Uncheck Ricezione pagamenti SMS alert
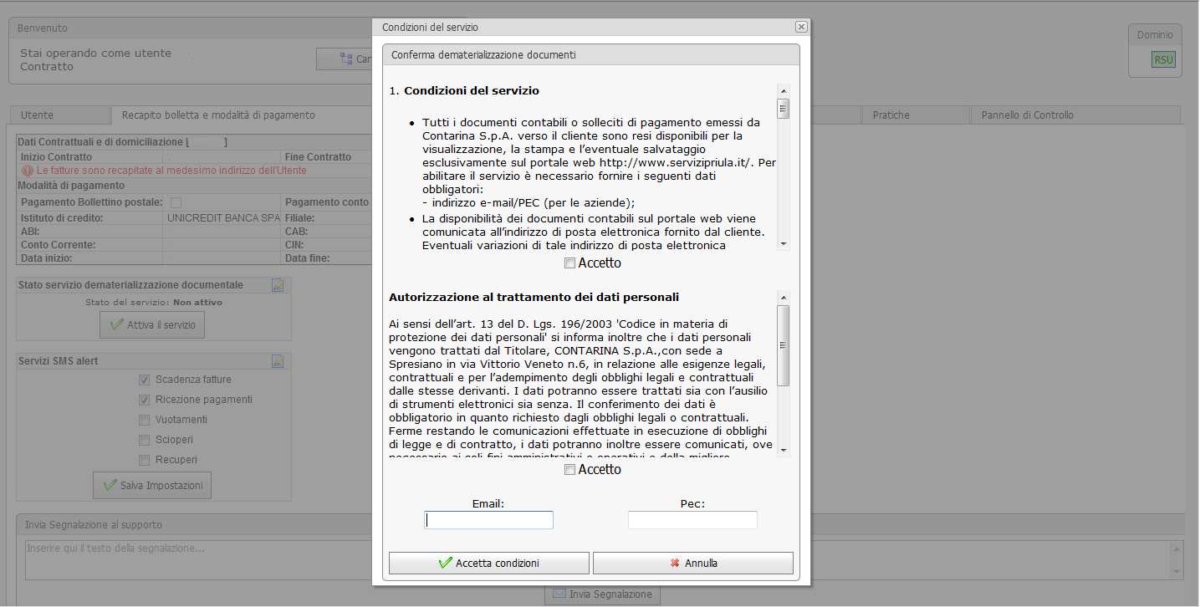 pos(145,400)
